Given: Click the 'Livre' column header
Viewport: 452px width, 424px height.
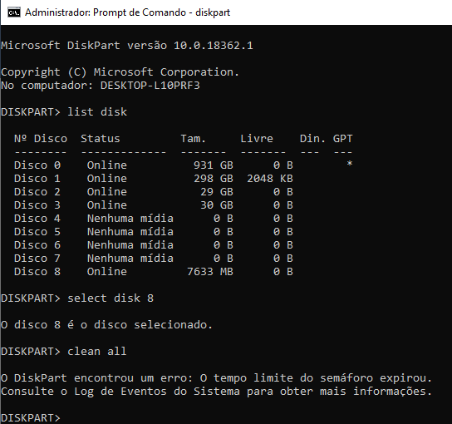Looking at the screenshot, I should click(257, 139).
